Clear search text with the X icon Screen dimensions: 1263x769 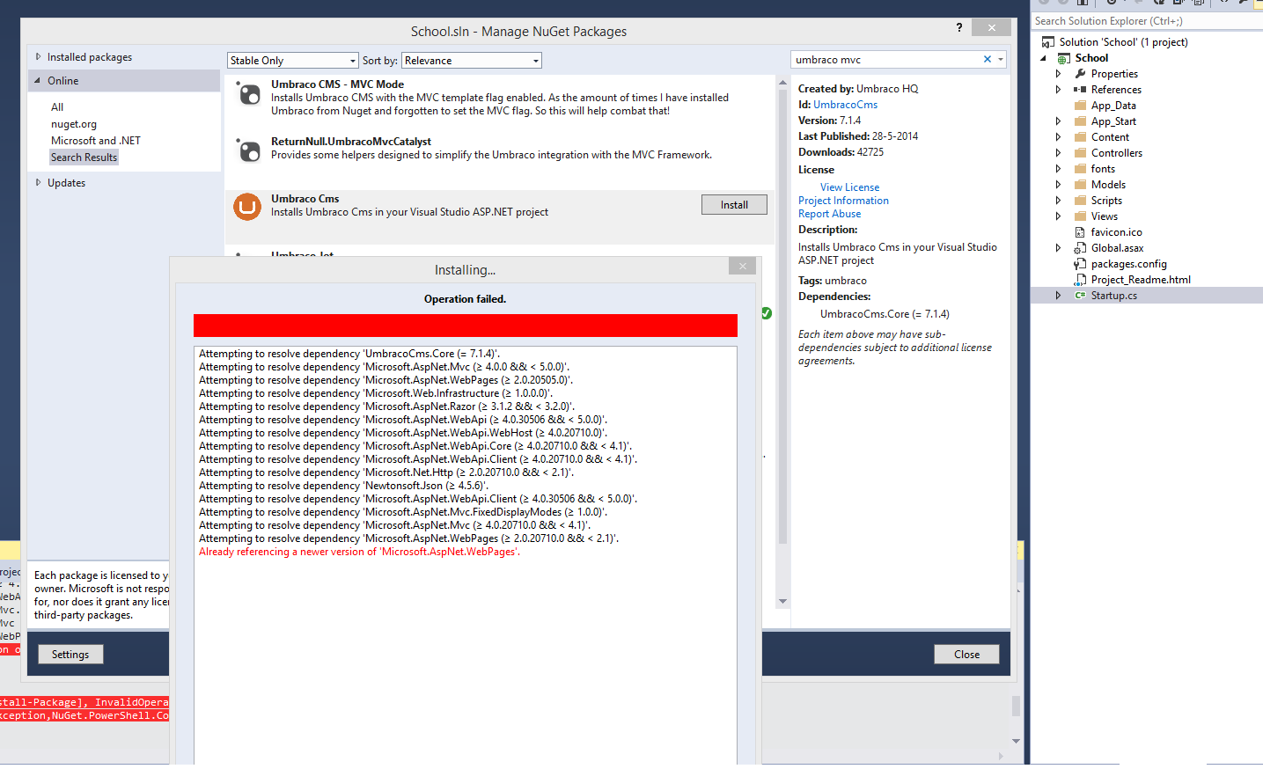(988, 60)
